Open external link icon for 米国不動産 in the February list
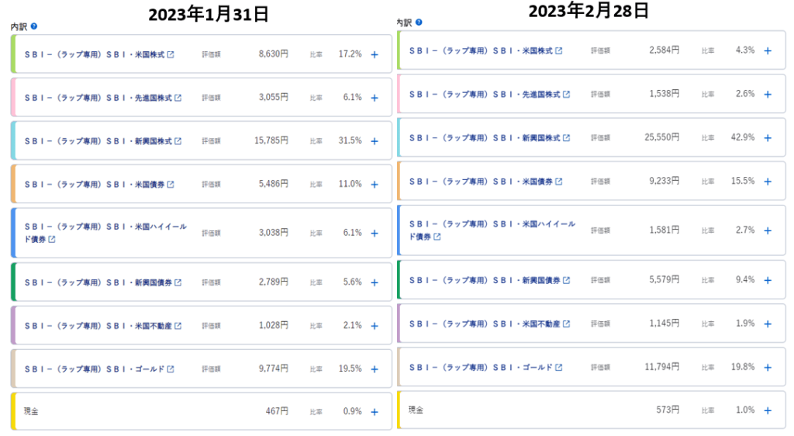This screenshot has height=436, width=794. pyautogui.click(x=567, y=324)
